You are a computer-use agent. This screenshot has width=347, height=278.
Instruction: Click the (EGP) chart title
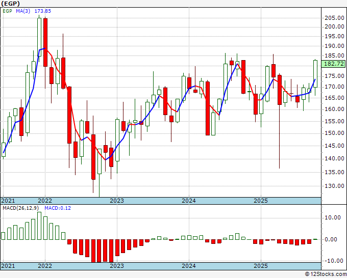pos(10,4)
